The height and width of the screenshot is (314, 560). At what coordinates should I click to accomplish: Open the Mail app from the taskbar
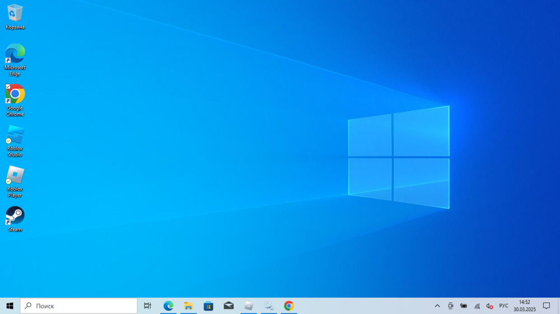point(228,306)
